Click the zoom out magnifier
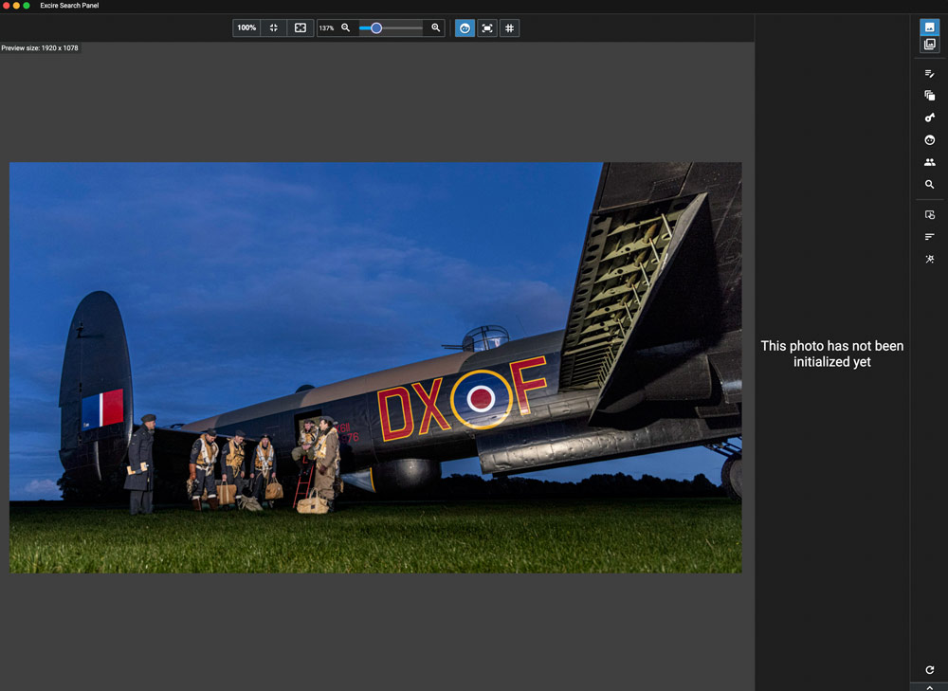948x691 pixels. (x=346, y=27)
